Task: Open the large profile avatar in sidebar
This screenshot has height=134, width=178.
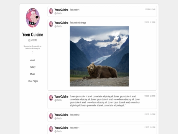Action: (33, 18)
